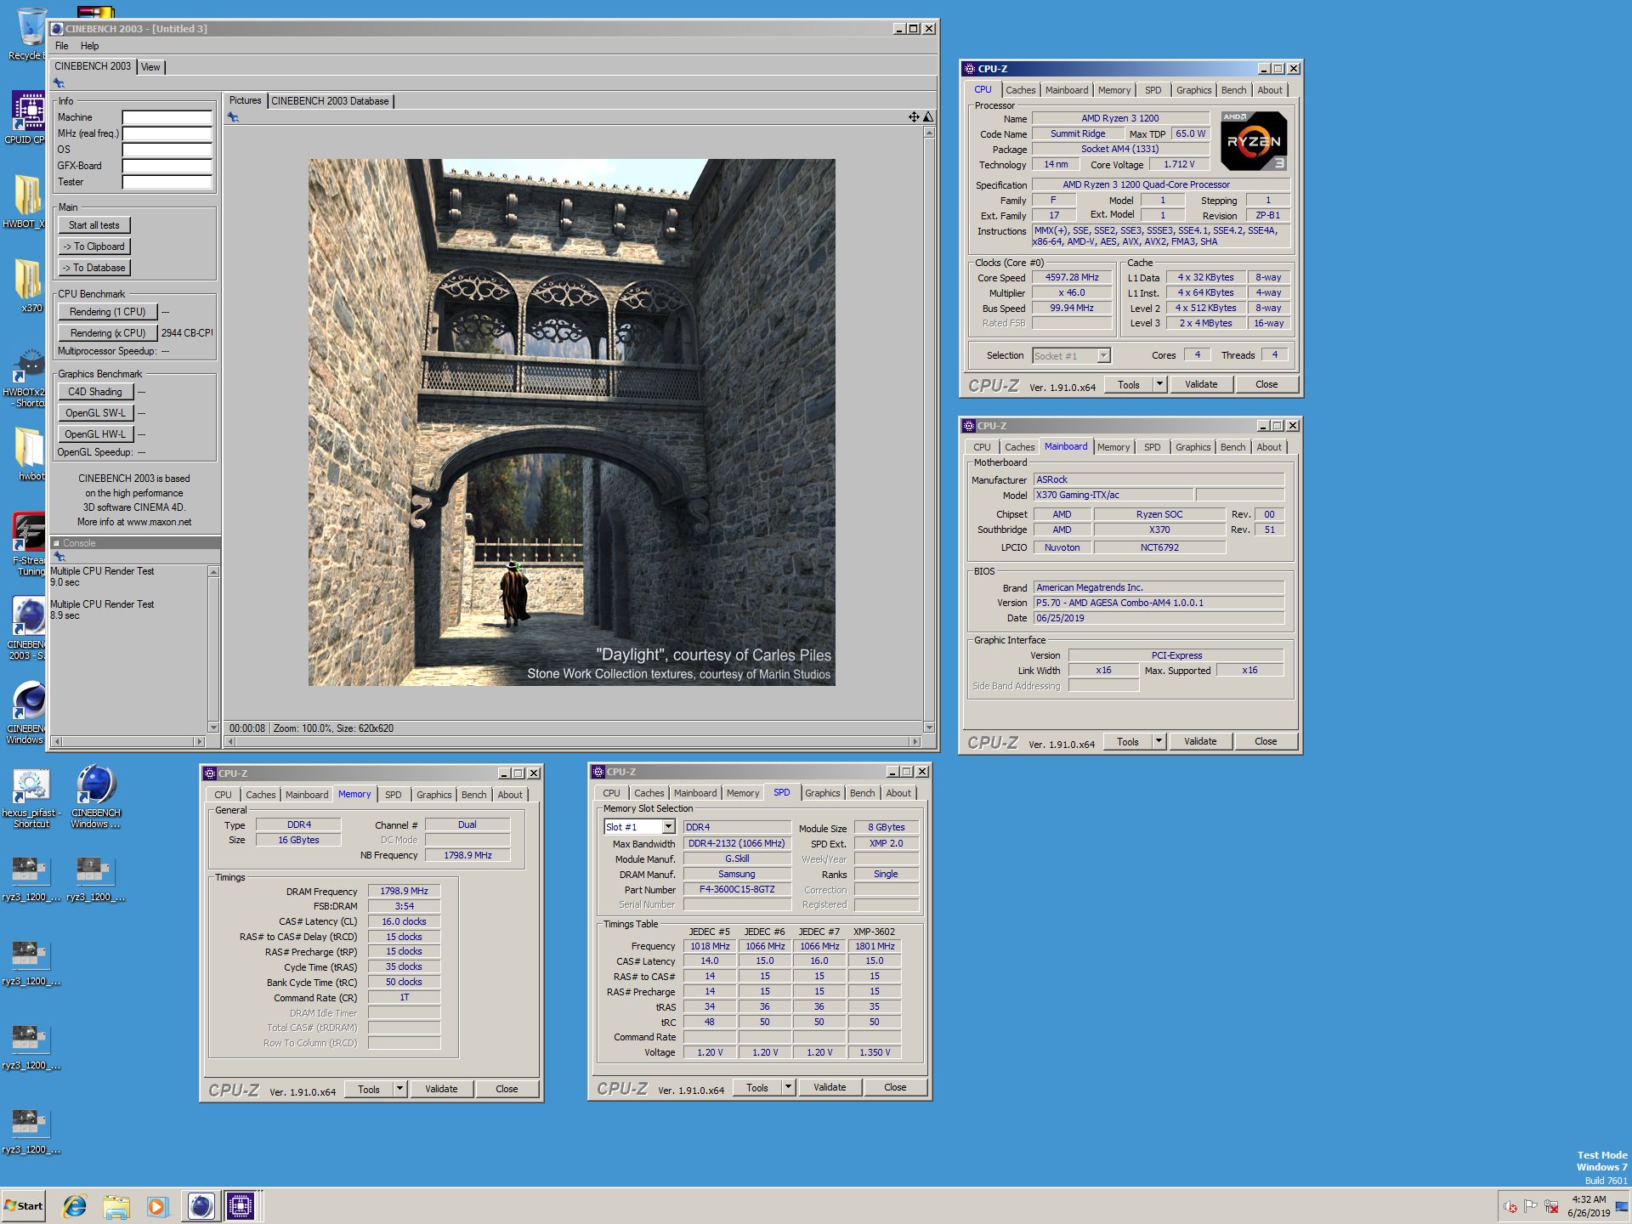This screenshot has height=1224, width=1632.
Task: Open the x370 folder on desktop
Action: click(30, 286)
